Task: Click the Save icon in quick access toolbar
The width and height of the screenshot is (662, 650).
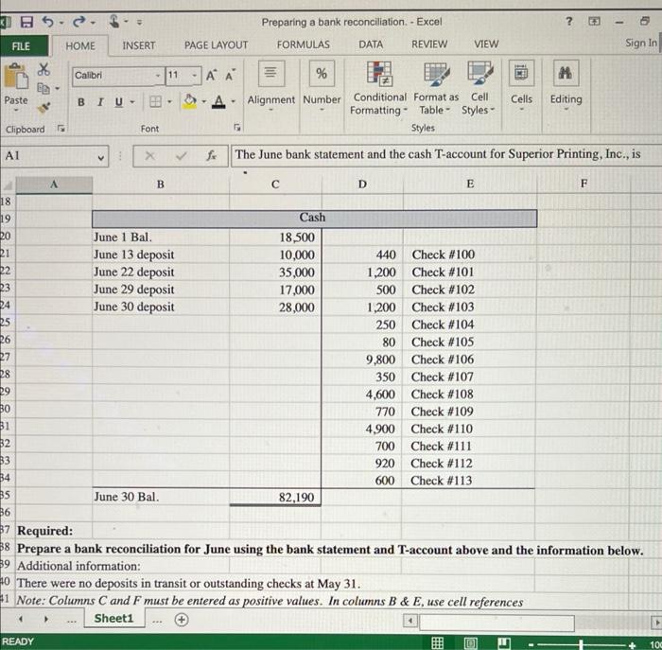Action: (x=26, y=22)
